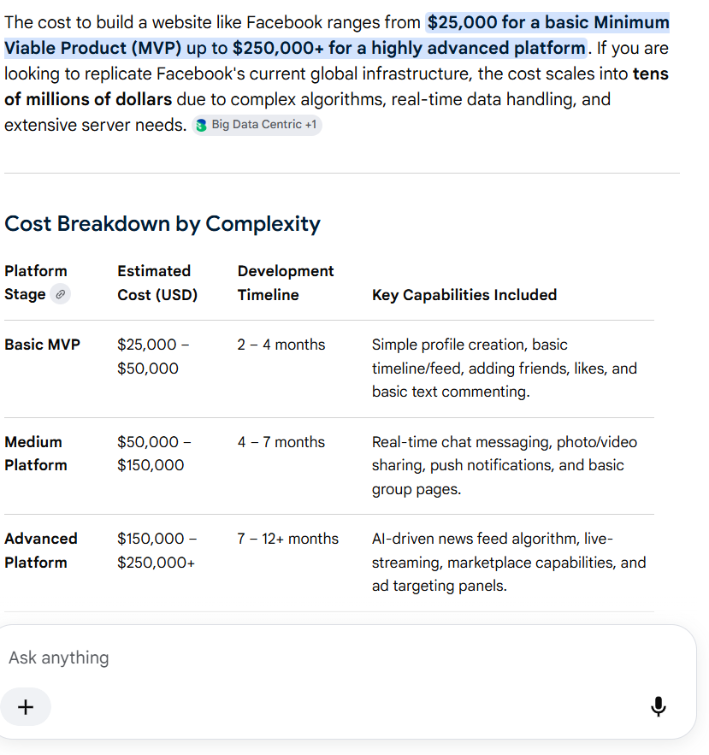This screenshot has height=755, width=709.
Task: Select the Medium Platform row label
Action: coord(36,453)
